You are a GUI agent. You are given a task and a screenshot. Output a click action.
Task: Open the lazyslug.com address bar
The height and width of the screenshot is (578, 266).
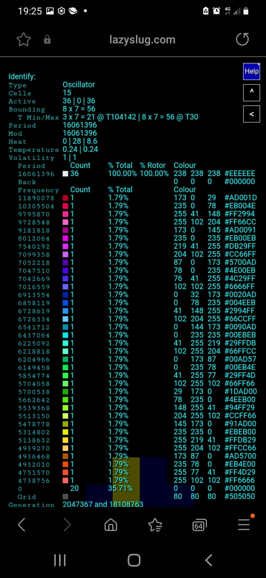(142, 40)
